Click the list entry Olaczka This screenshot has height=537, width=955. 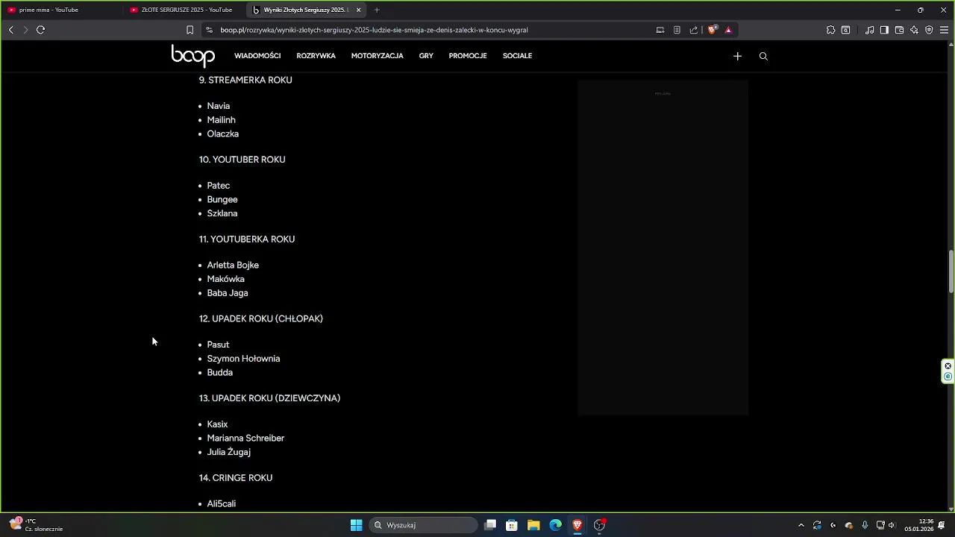223,134
